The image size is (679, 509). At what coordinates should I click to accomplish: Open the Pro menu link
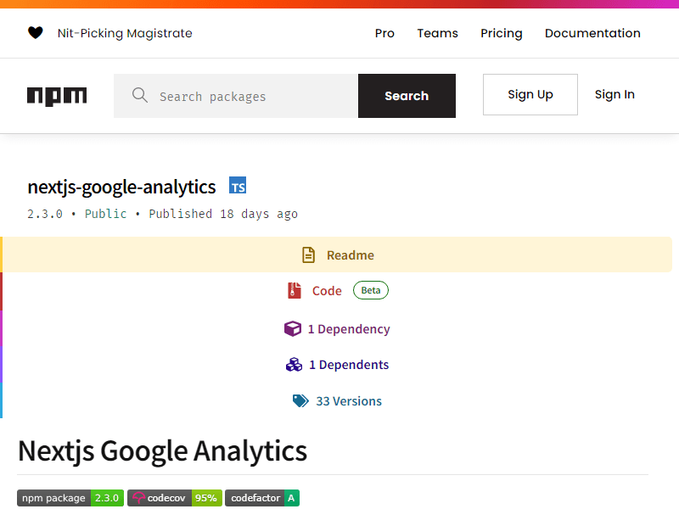384,33
